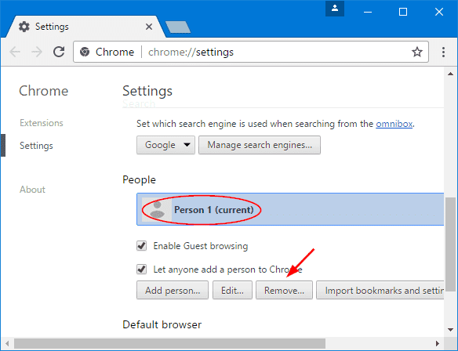Select the Person 1 (current) row
Screen dimensions: 458x351
point(290,209)
